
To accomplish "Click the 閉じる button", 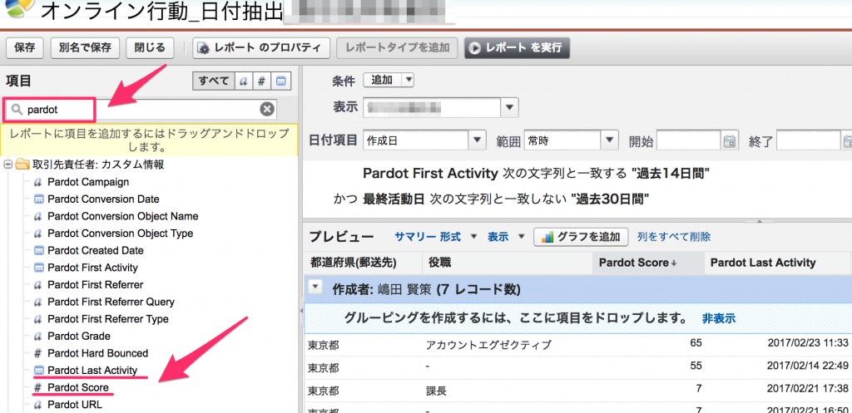I will [150, 47].
